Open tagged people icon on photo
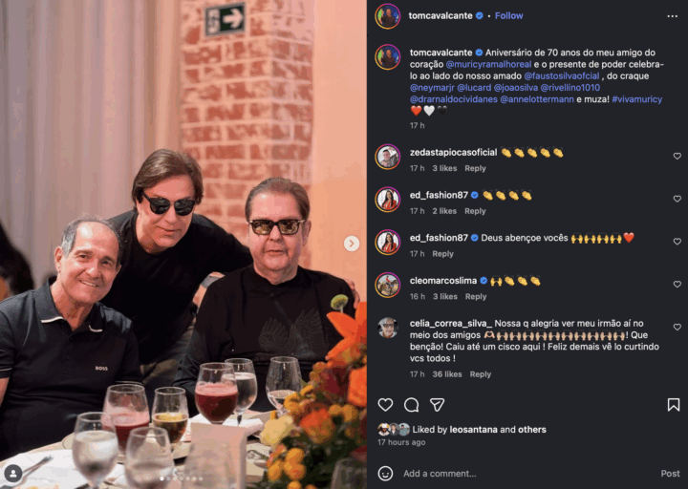 point(13,473)
